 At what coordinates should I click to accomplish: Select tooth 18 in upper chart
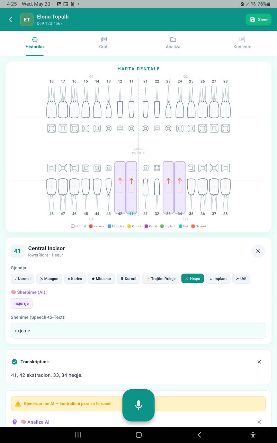(51, 102)
